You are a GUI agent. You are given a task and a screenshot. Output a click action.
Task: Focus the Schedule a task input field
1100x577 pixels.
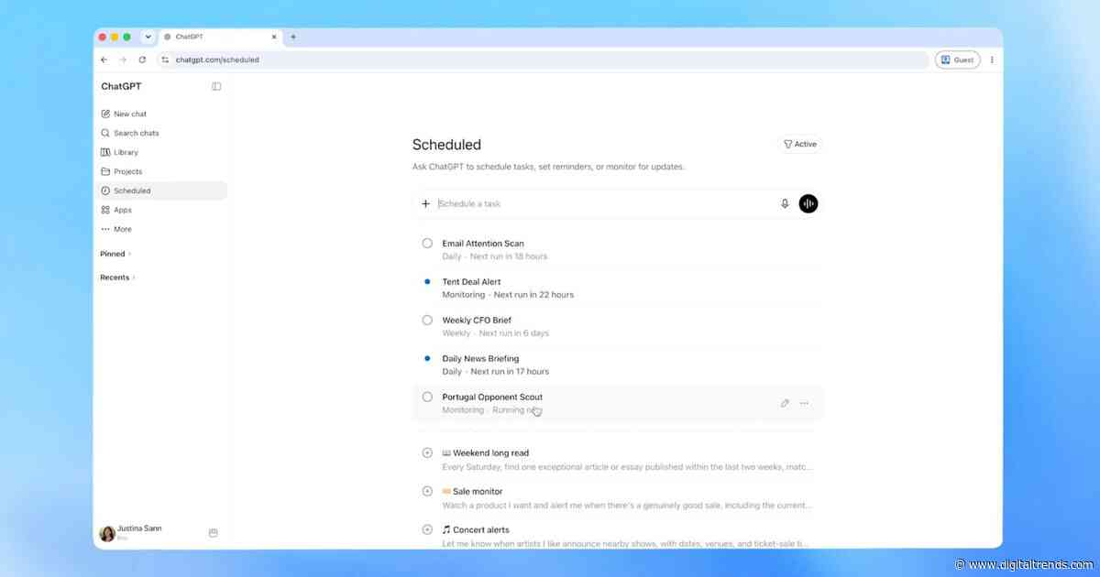[605, 203]
